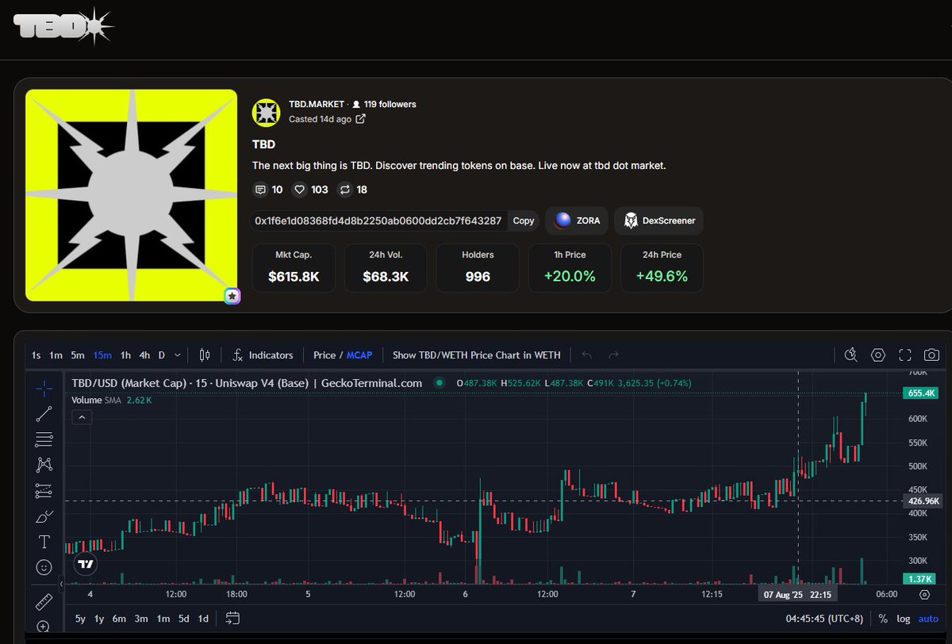Image resolution: width=952 pixels, height=644 pixels.
Task: Take a chart snapshot with camera icon
Action: tap(932, 355)
